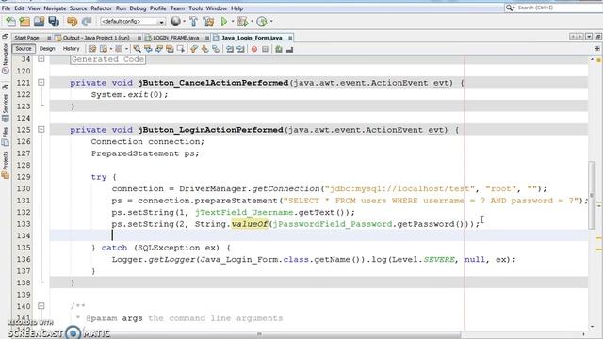This screenshot has height=339, width=603.
Task: Click the Redo arrow icon
Action: click(87, 22)
